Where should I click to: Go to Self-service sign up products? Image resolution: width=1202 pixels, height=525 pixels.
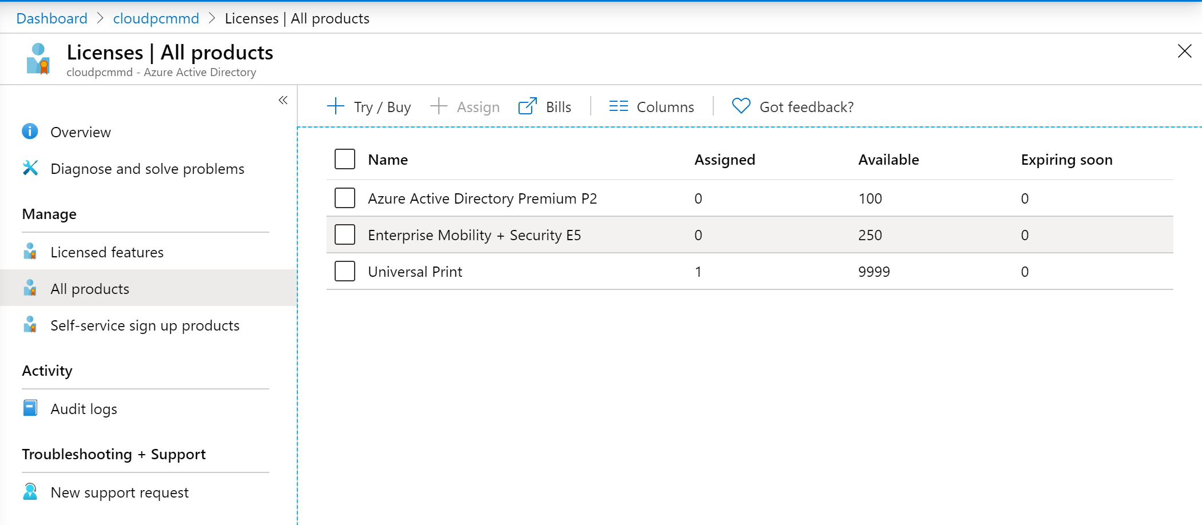(144, 325)
